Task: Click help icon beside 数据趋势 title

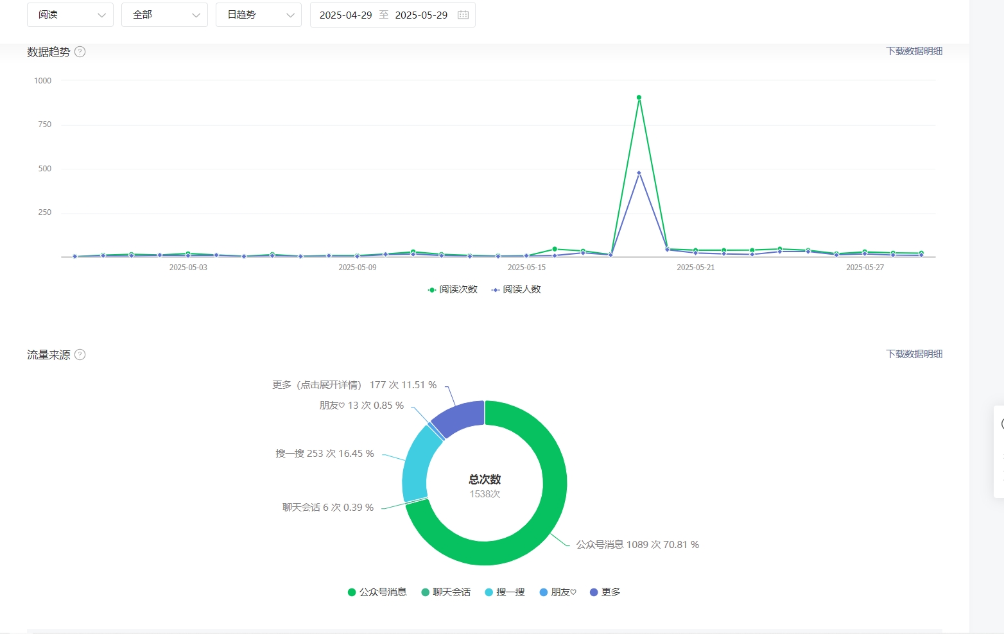Action: coord(80,52)
